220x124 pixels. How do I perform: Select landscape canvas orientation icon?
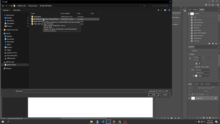click(199, 63)
